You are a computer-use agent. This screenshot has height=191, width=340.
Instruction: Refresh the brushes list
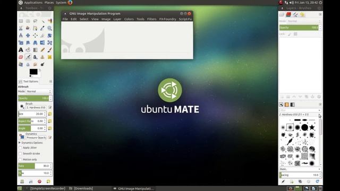point(318,181)
